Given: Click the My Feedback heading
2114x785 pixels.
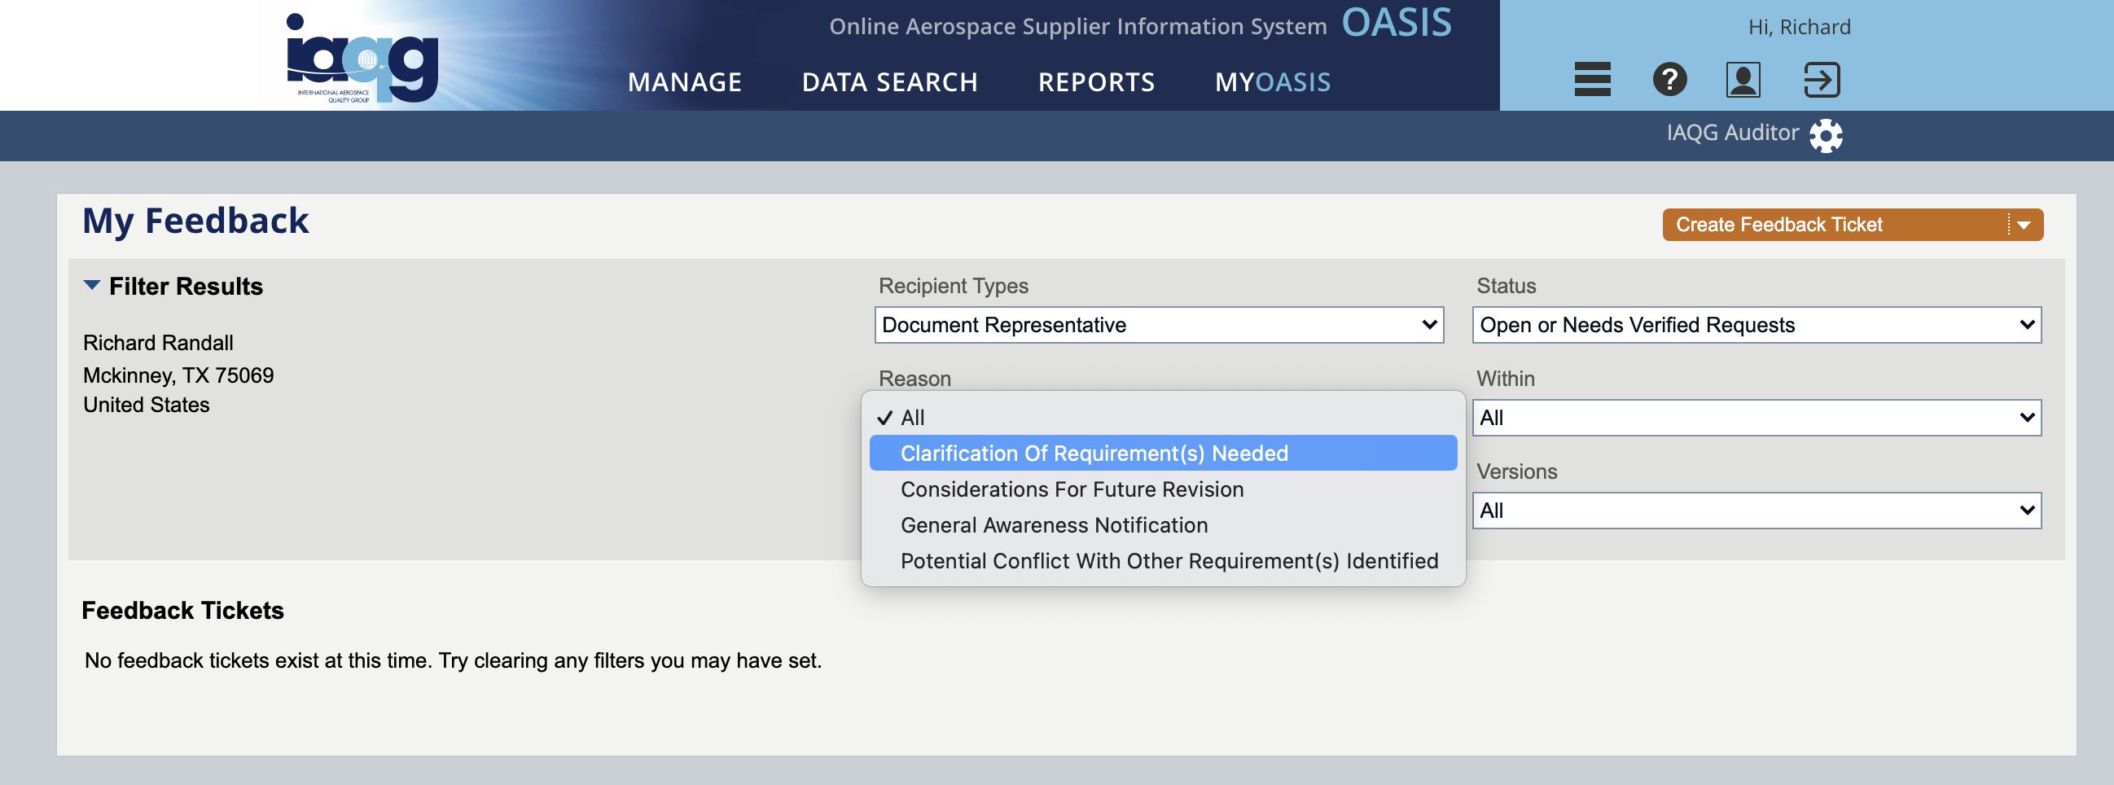Looking at the screenshot, I should (x=195, y=221).
